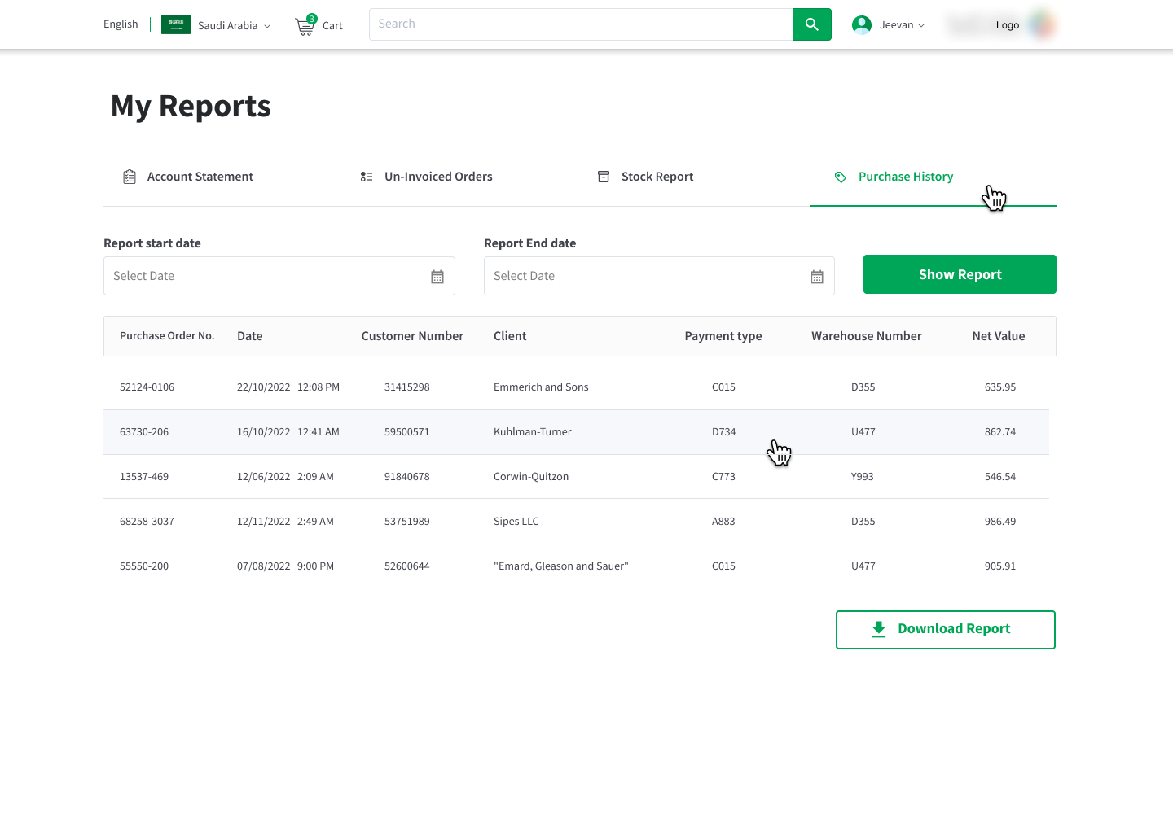The width and height of the screenshot is (1173, 822).
Task: Open the Report start date calendar icon
Action: [x=437, y=277]
